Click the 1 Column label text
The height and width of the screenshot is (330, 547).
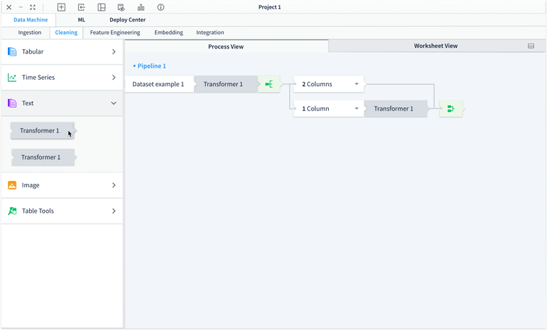point(316,109)
